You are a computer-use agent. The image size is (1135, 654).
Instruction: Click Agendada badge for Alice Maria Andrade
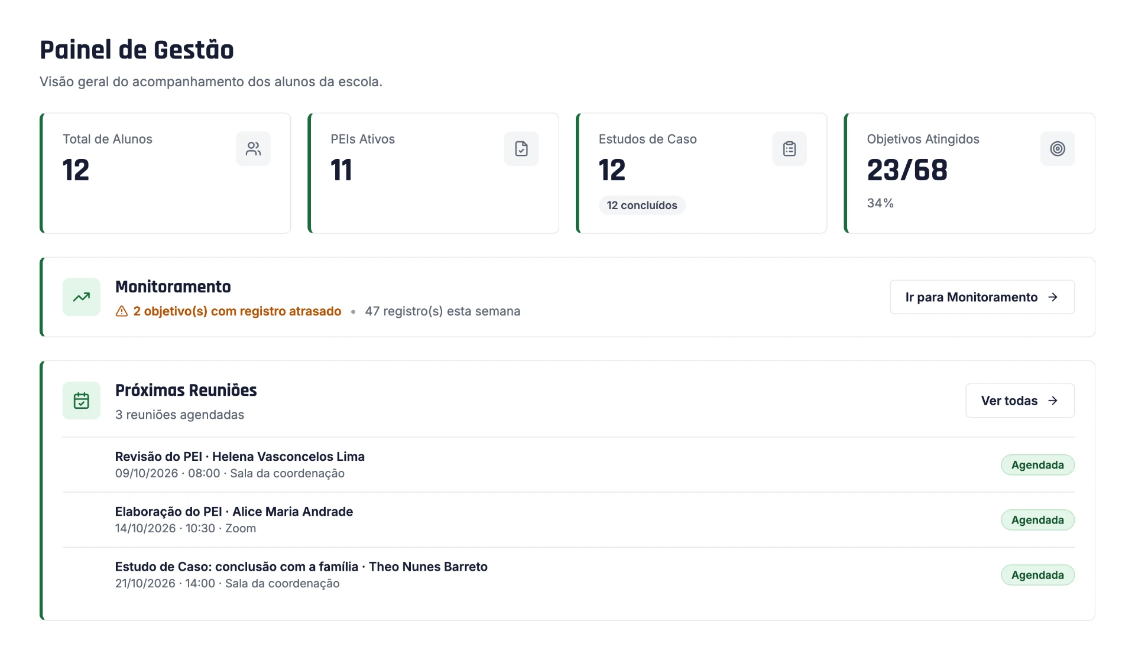(x=1037, y=520)
